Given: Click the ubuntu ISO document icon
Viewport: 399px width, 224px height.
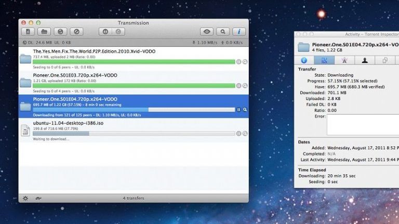Looking at the screenshot, I should pyautogui.click(x=25, y=130).
